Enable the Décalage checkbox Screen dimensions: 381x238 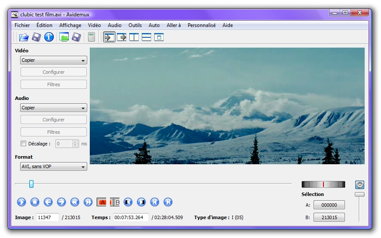point(24,144)
